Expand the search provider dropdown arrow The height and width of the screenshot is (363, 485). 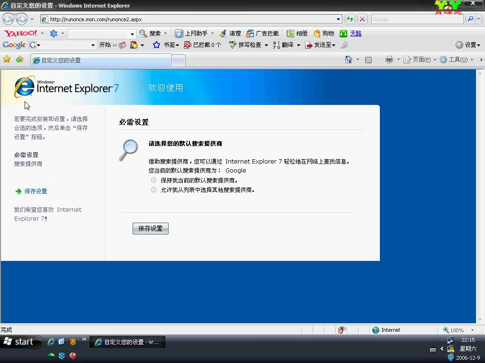point(478,19)
